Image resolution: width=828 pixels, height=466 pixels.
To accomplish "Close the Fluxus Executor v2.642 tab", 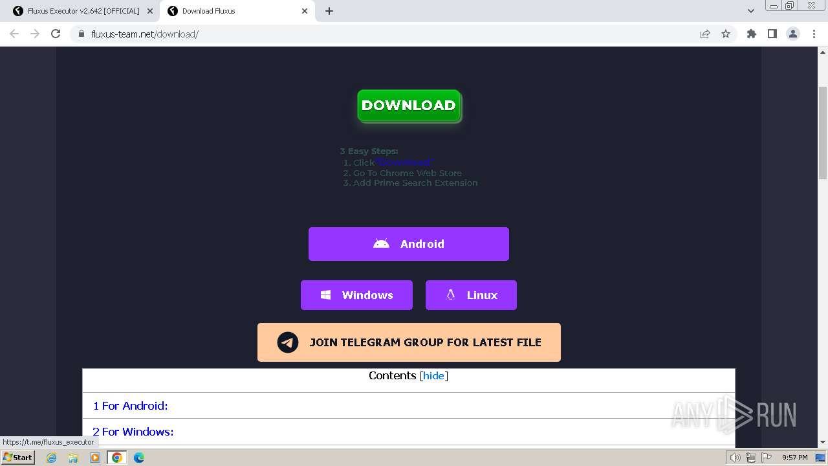I will click(x=150, y=11).
